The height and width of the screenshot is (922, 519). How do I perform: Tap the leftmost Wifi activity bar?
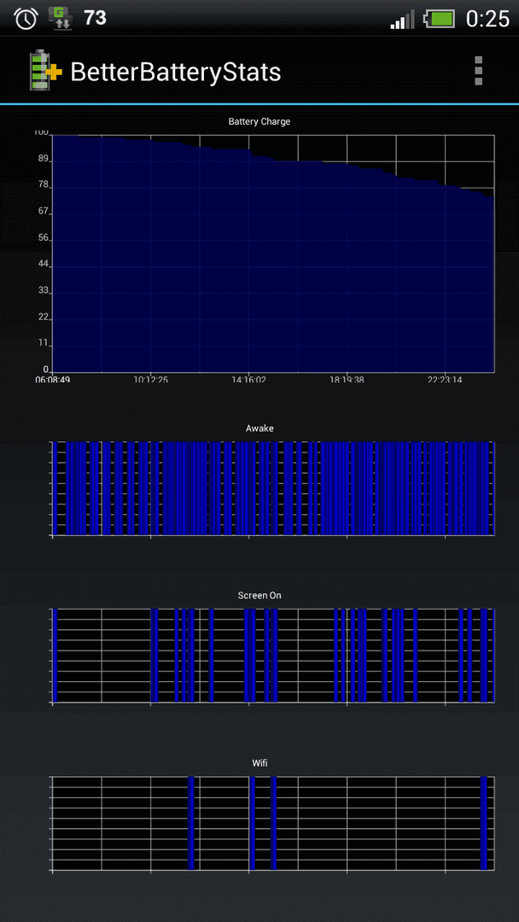(x=191, y=823)
